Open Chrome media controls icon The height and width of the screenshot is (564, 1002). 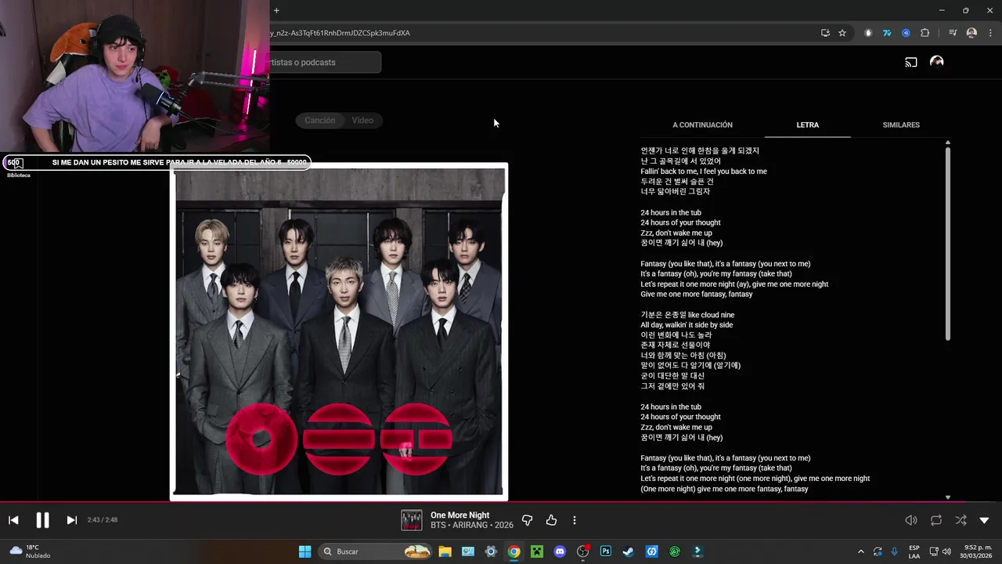(x=953, y=33)
